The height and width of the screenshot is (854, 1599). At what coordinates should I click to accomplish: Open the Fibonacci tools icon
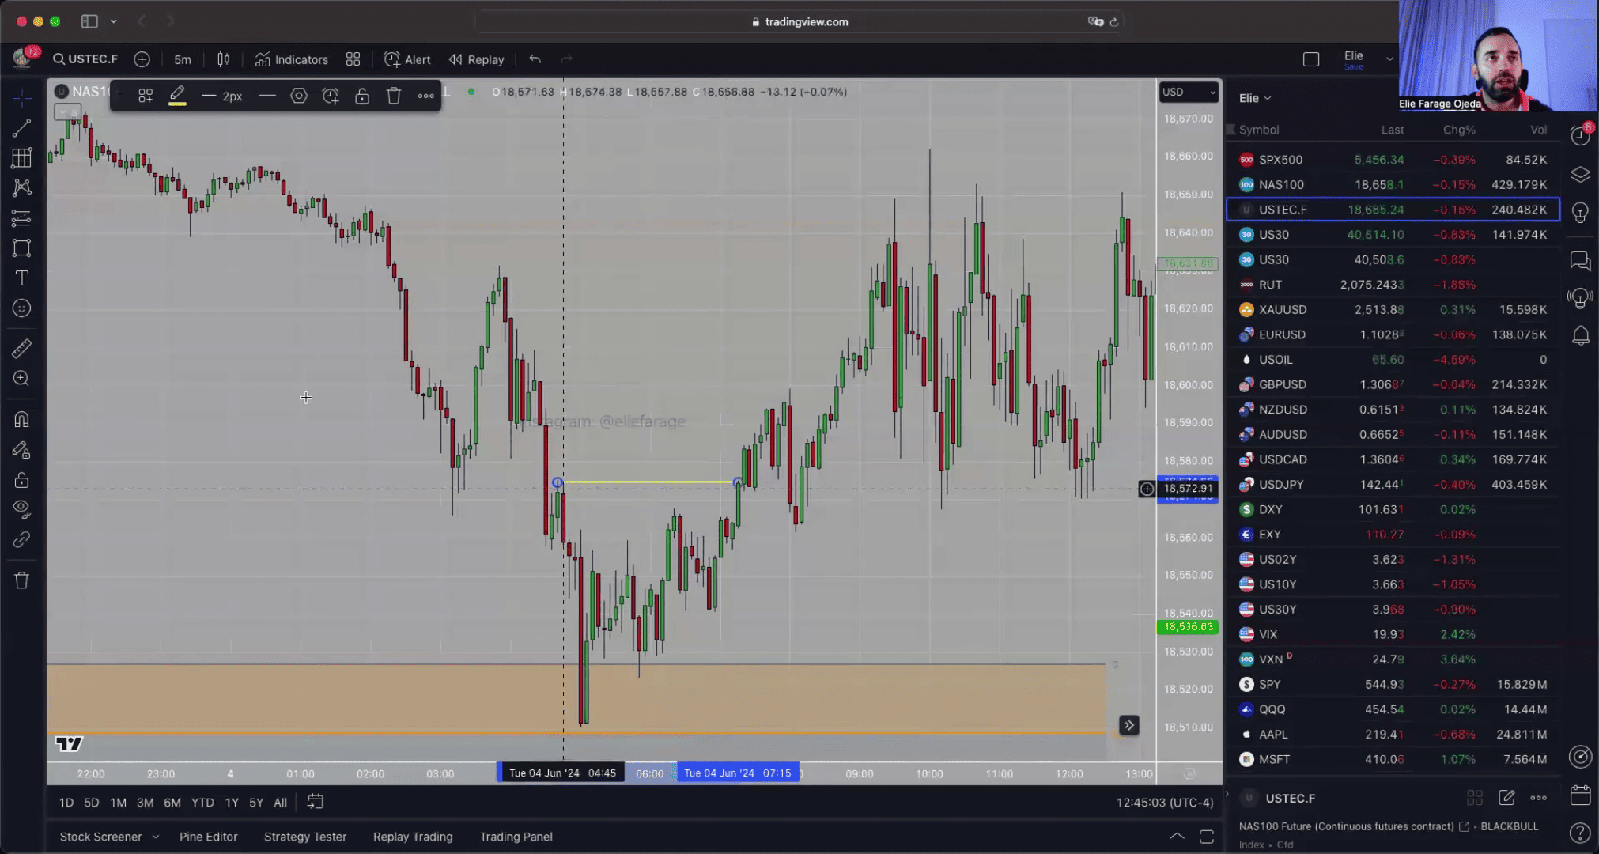[x=21, y=157]
